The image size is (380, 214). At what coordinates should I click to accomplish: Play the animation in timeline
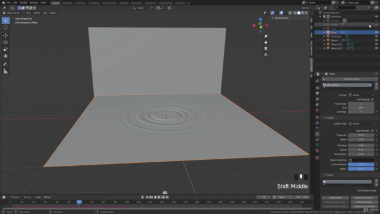[159, 197]
